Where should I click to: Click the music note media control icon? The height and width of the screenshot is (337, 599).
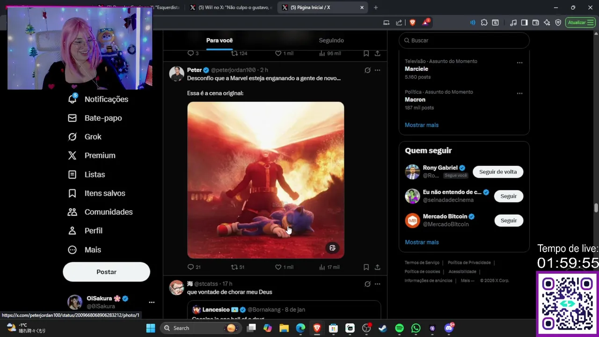pyautogui.click(x=513, y=22)
